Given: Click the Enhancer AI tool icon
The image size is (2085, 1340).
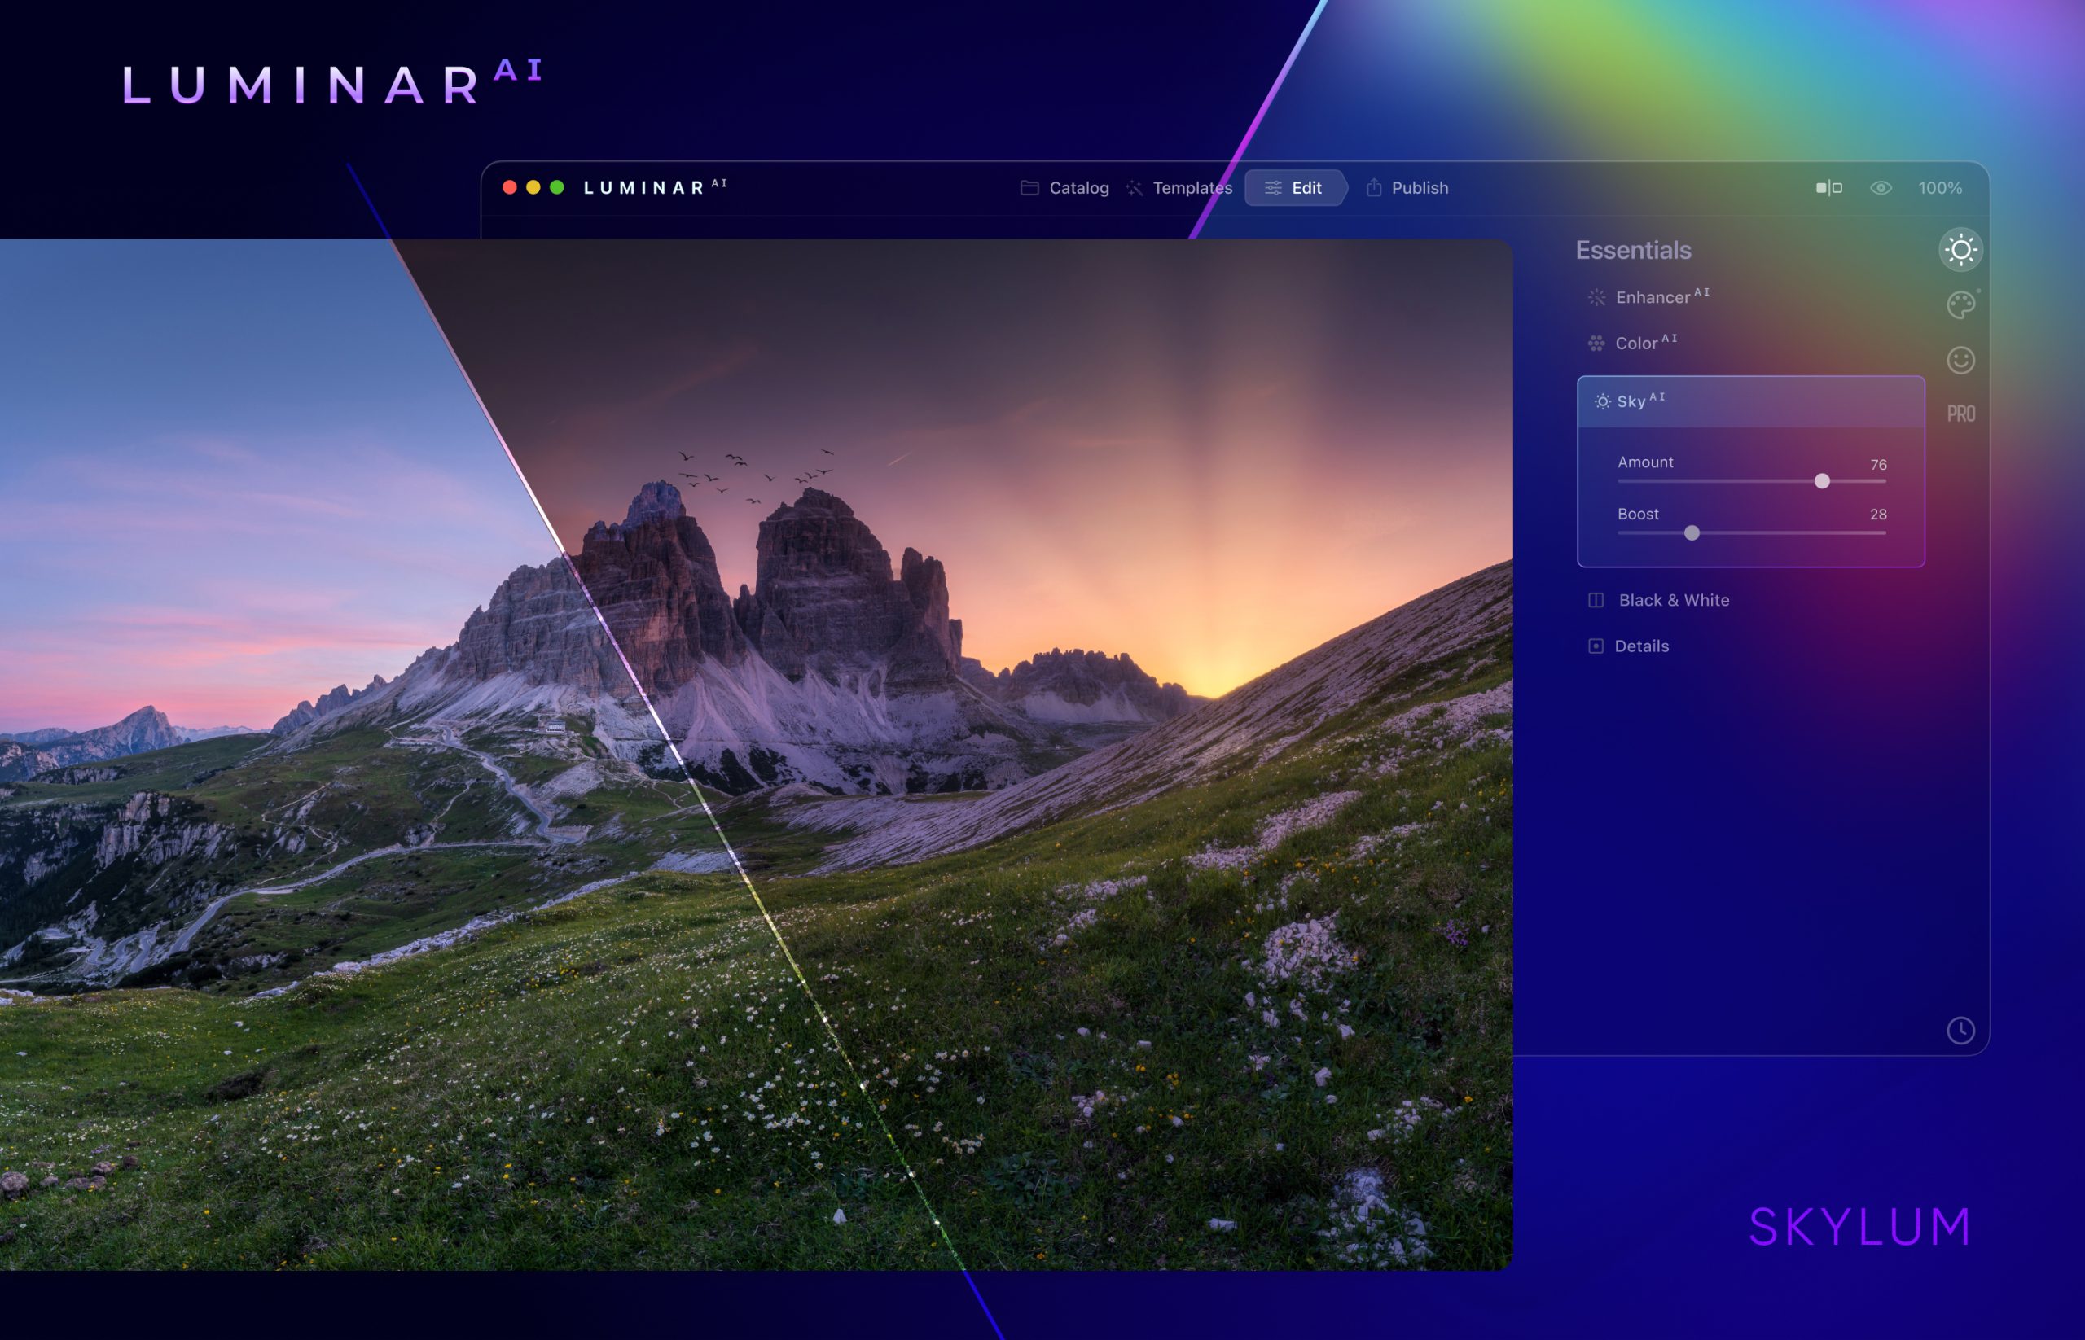Looking at the screenshot, I should click(1597, 296).
